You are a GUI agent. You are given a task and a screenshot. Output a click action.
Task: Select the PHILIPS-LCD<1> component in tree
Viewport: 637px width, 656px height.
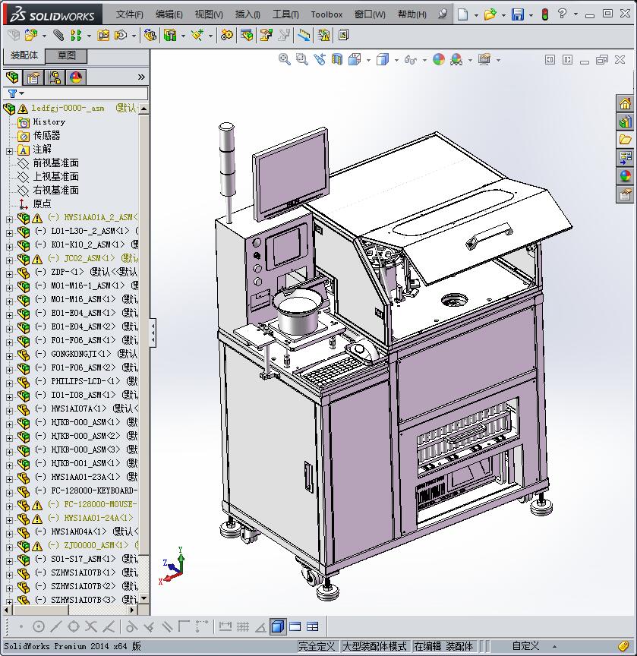pyautogui.click(x=85, y=381)
